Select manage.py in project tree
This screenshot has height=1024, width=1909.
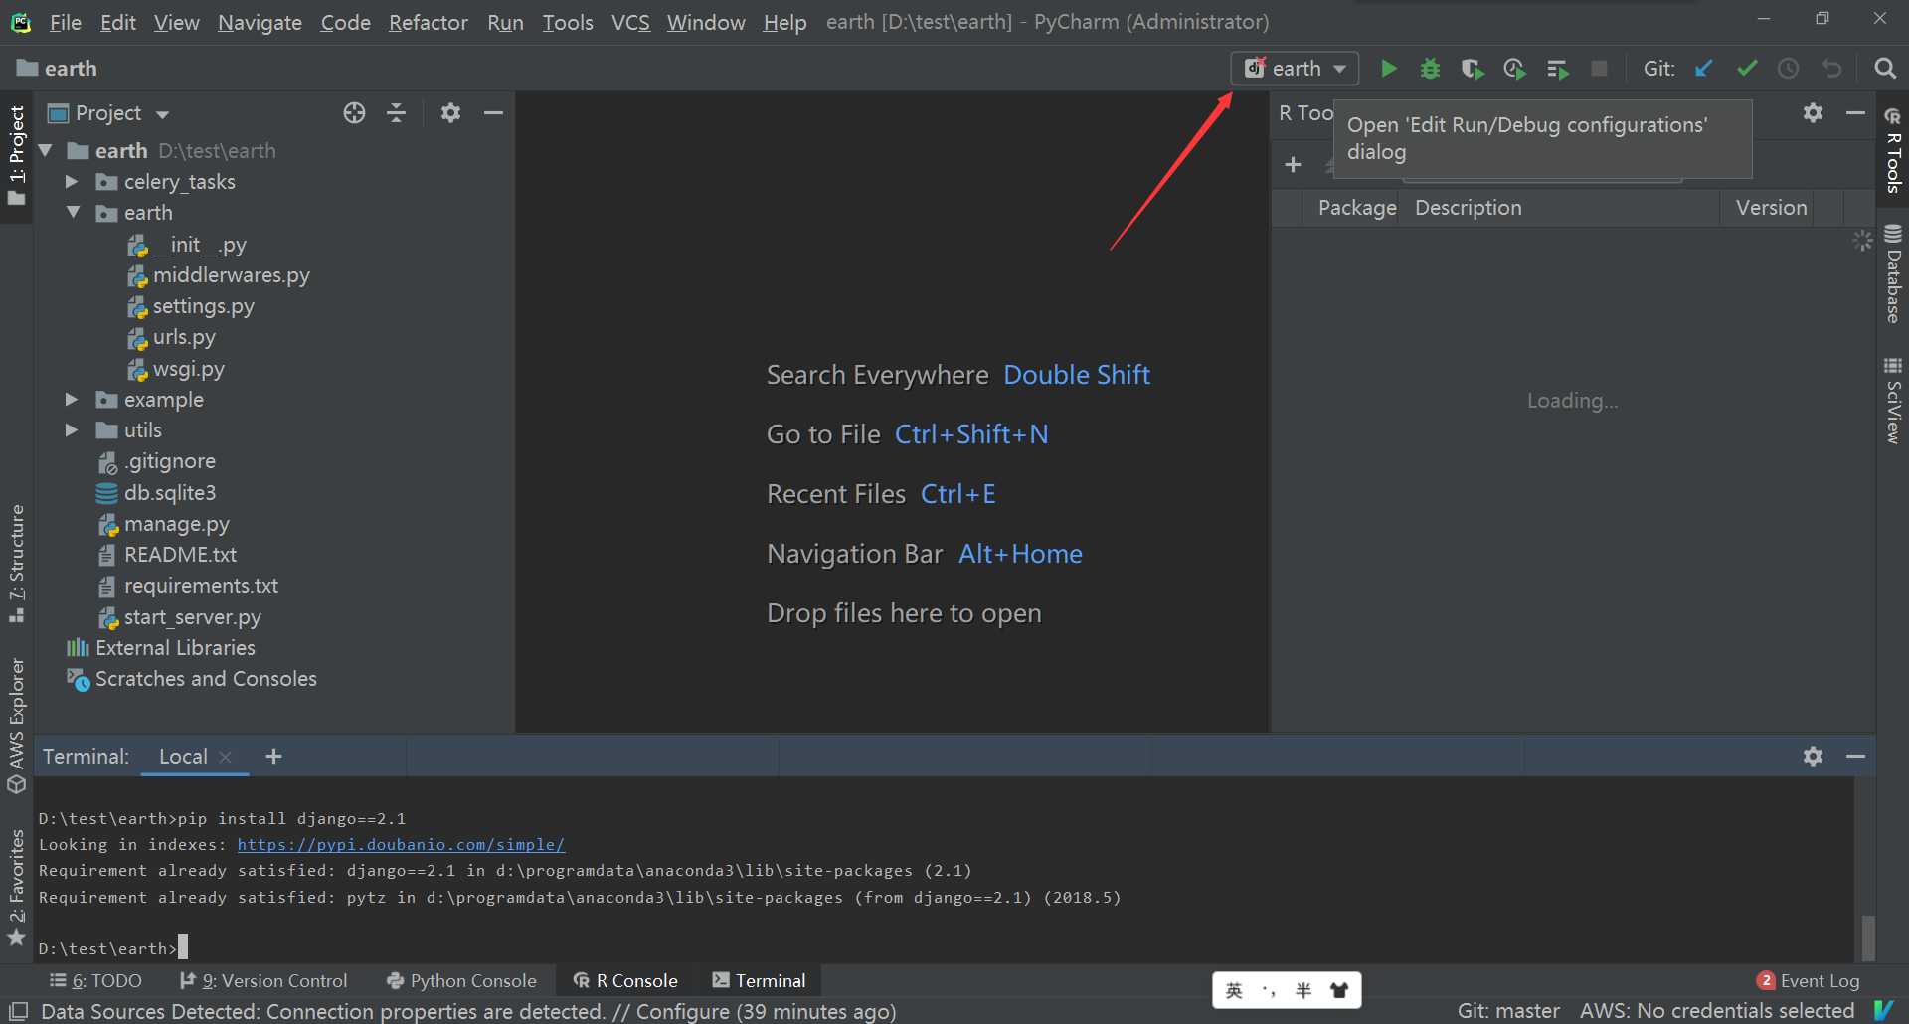pyautogui.click(x=176, y=524)
